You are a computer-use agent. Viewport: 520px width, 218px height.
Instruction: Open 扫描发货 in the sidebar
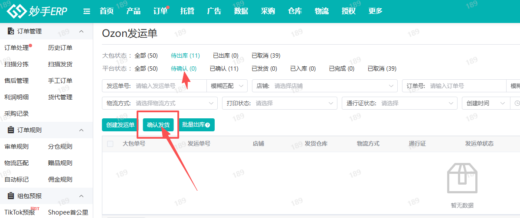point(60,64)
